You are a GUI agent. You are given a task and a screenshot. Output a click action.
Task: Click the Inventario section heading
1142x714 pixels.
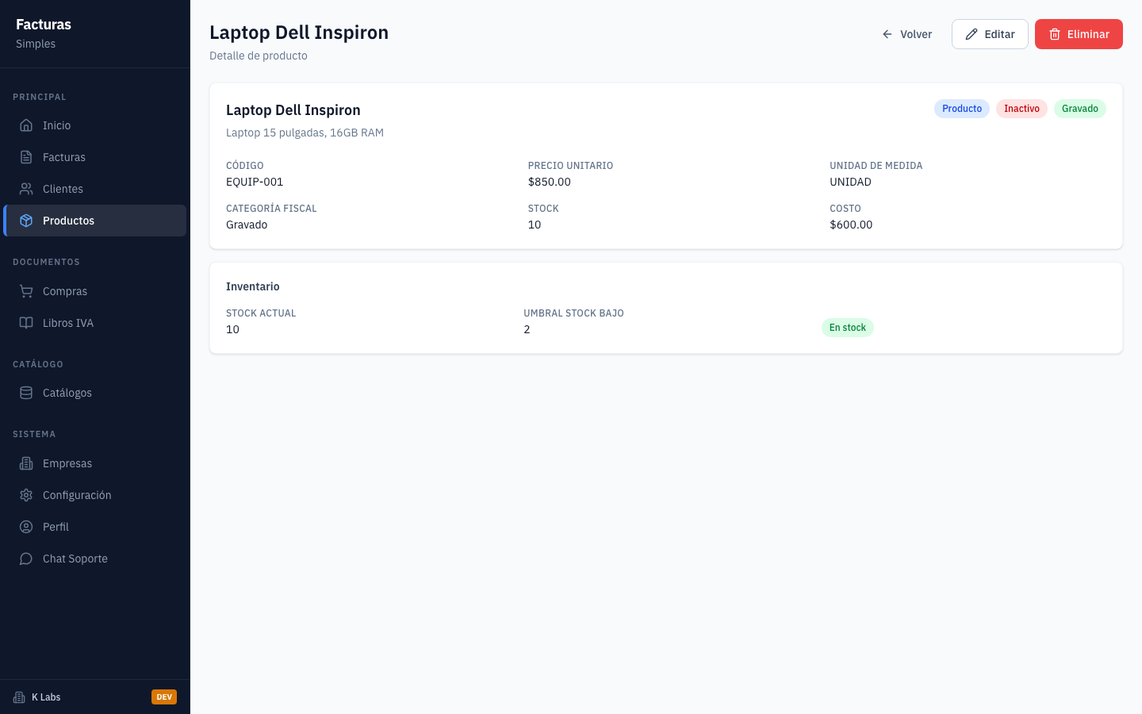tap(253, 286)
